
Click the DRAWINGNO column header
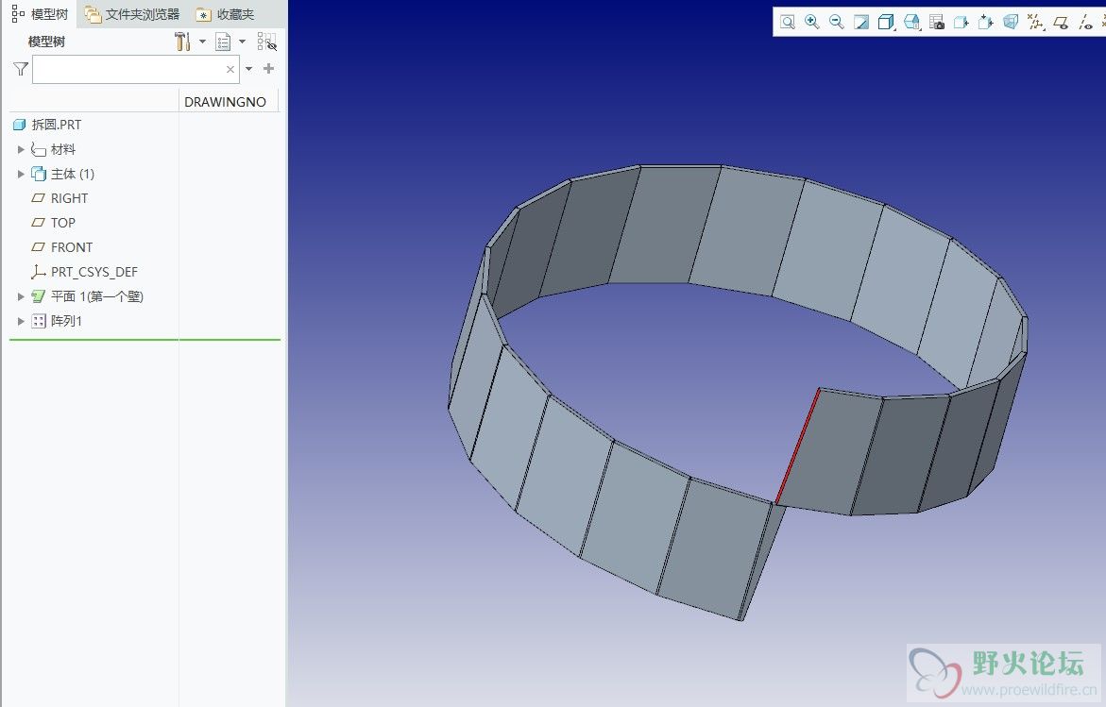[x=225, y=102]
